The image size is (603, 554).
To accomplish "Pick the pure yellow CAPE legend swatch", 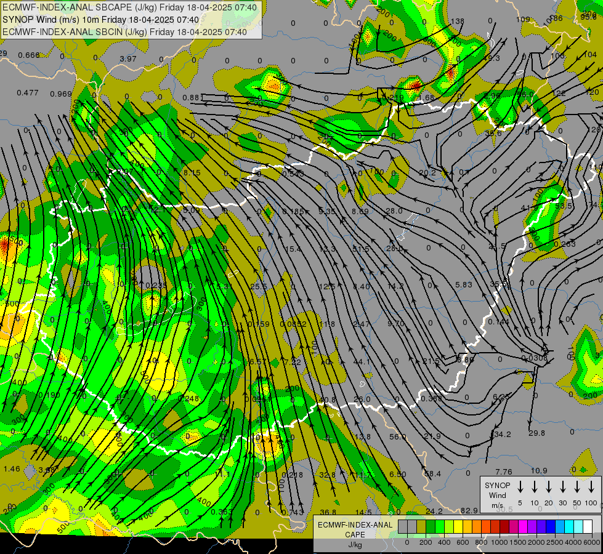I will (458, 527).
